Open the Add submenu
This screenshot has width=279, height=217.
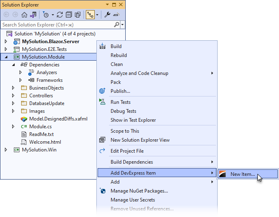[x=157, y=182]
